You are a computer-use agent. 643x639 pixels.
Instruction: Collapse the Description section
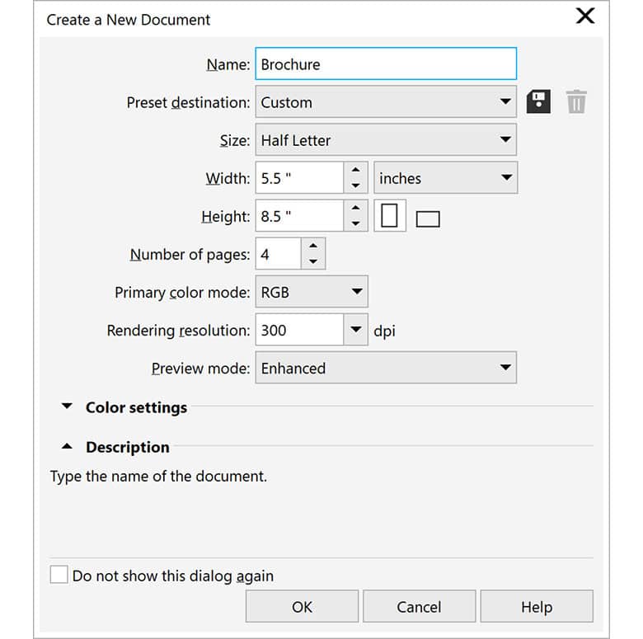66,447
